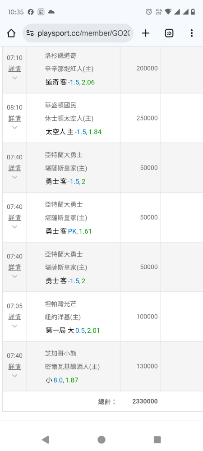Expand chevron under 07:05 Yankees game

[x=15, y=326]
